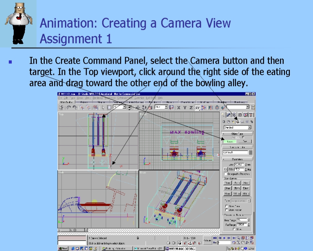Image resolution: width=313 pixels, height=251 pixels.
Task: Click the Free camera button
Action: pos(245,142)
